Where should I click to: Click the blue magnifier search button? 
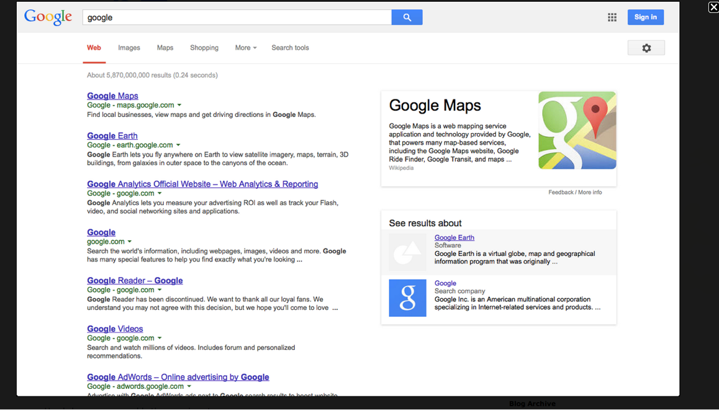point(407,17)
